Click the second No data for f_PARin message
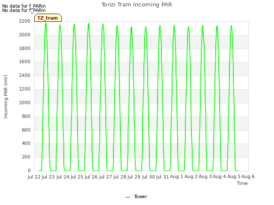The image size is (274, 205). click(x=24, y=10)
